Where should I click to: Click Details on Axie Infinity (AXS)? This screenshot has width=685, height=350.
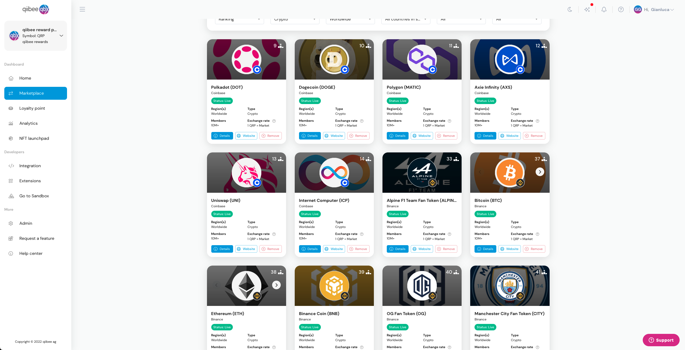(x=485, y=136)
